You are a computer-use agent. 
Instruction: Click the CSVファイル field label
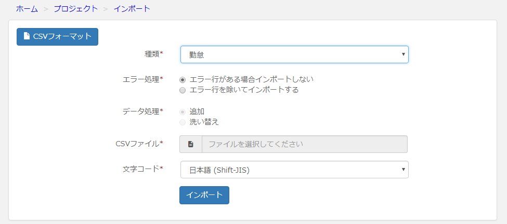pos(139,144)
